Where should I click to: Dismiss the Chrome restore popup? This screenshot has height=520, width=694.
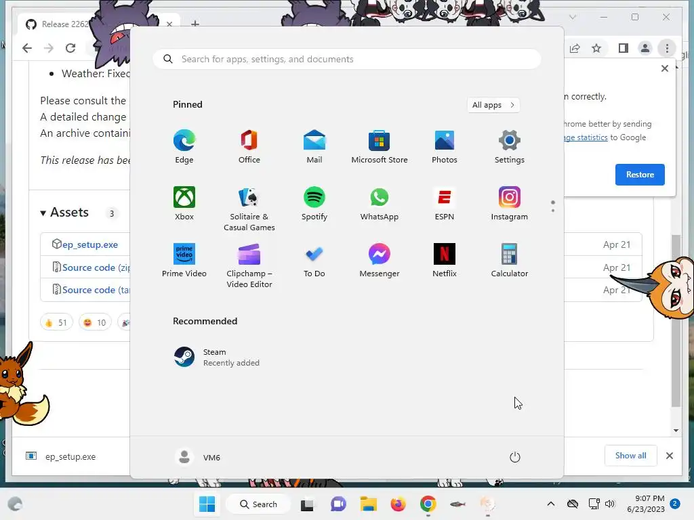point(665,68)
